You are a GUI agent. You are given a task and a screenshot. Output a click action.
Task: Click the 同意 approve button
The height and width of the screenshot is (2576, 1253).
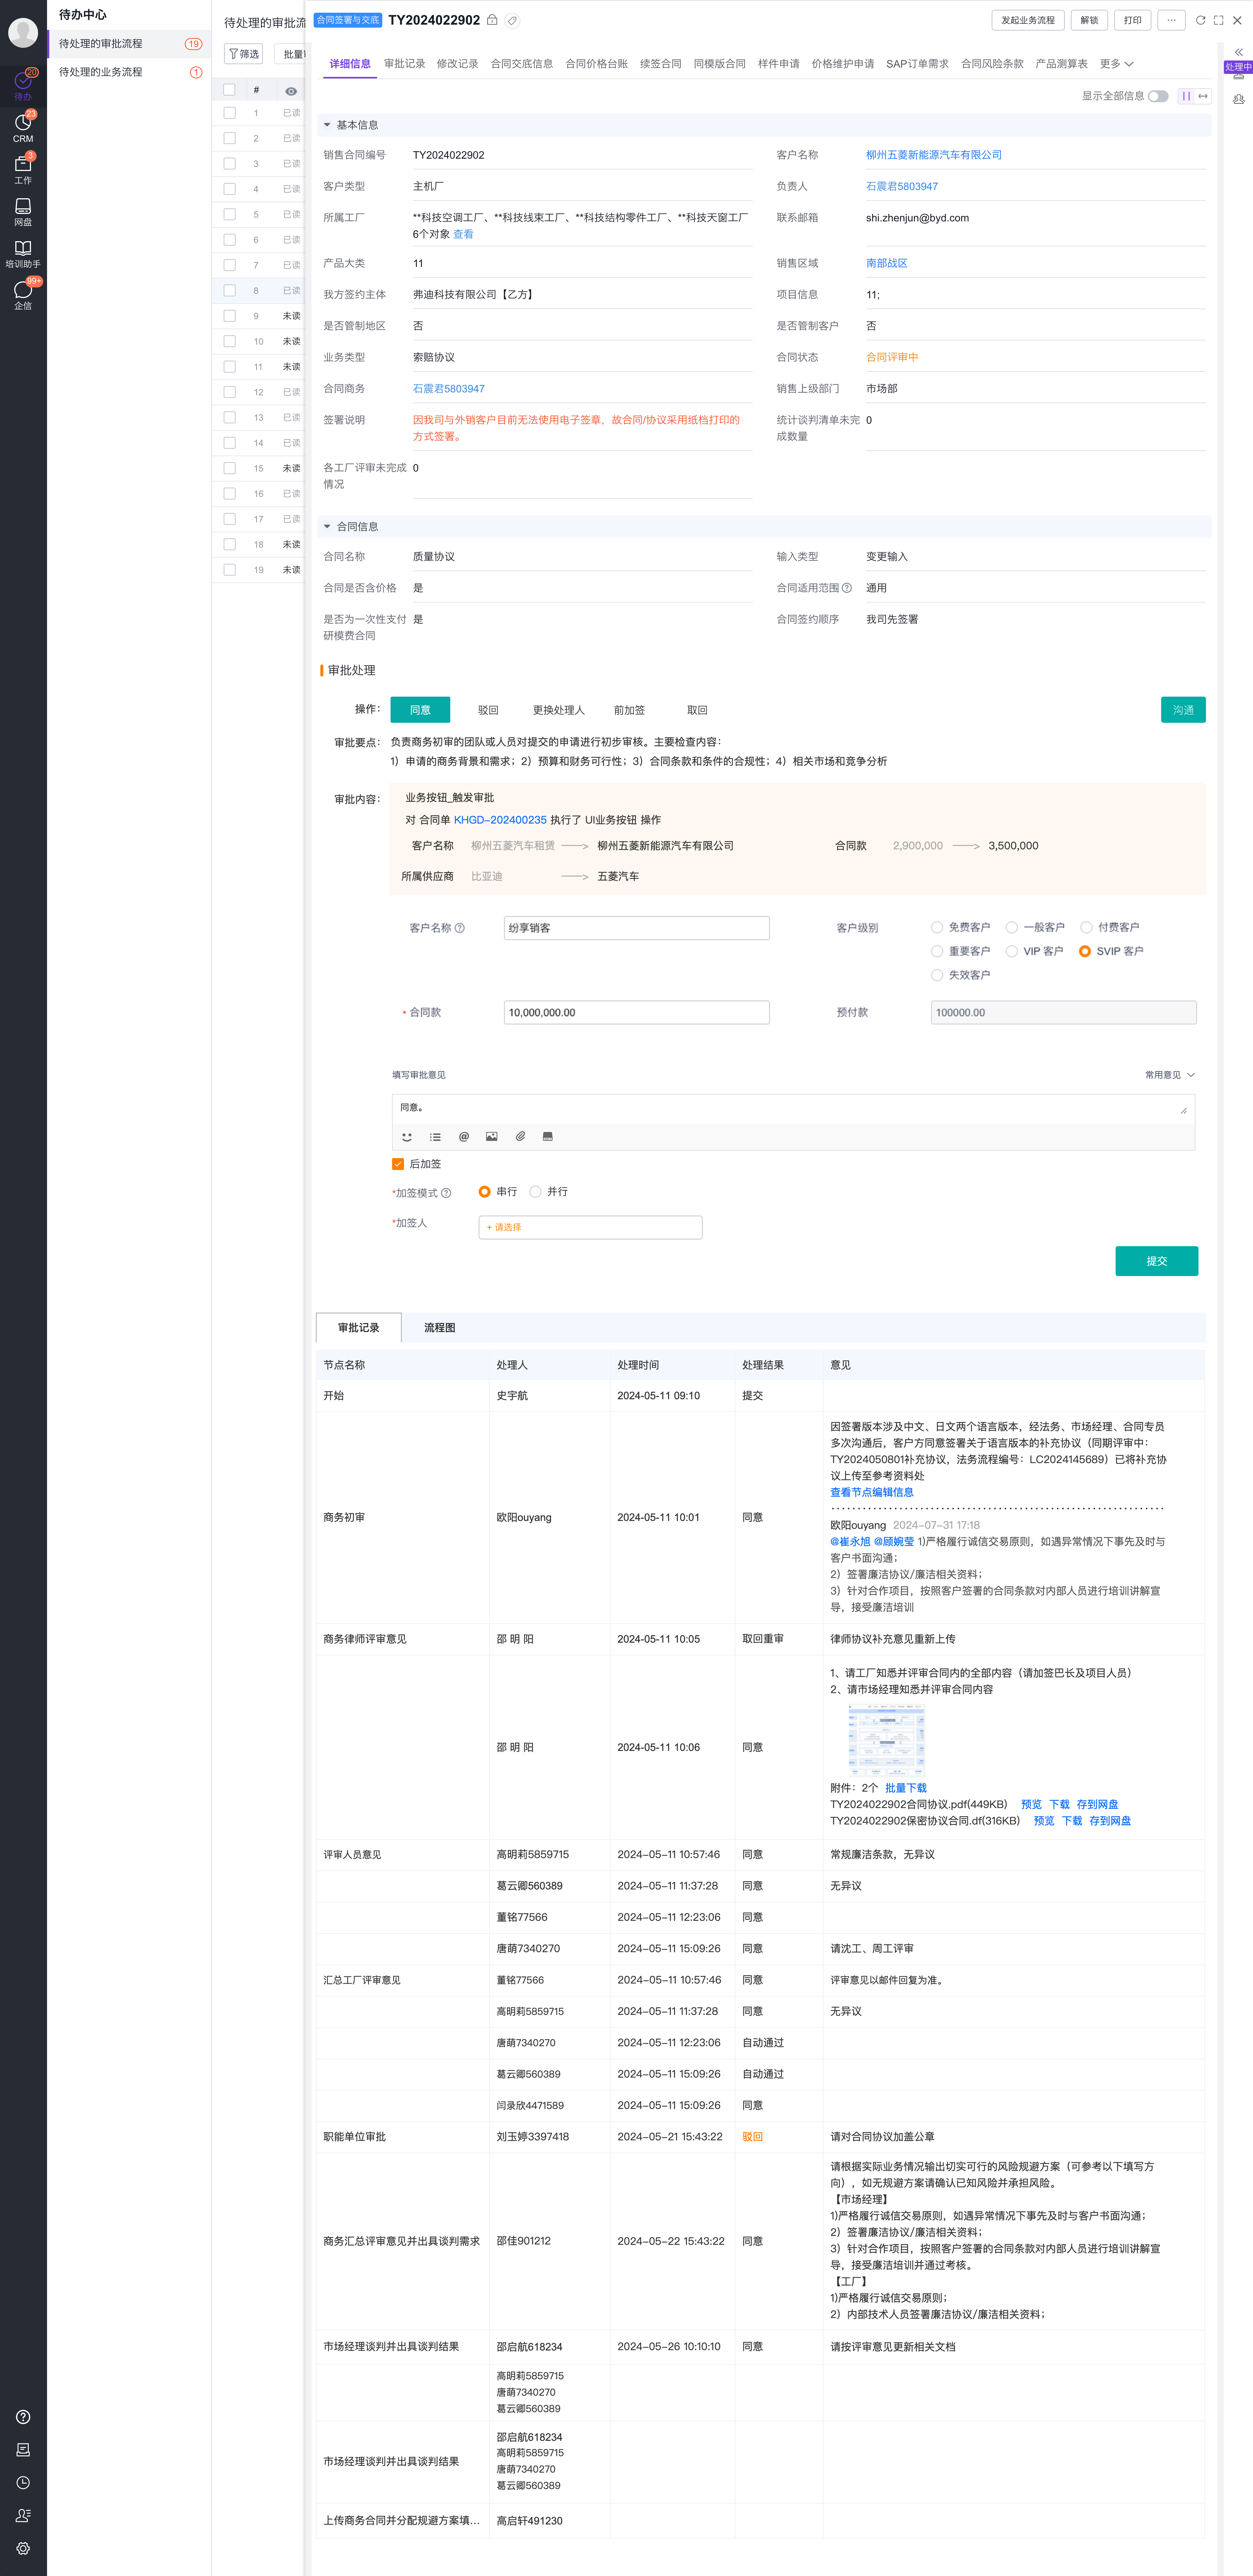click(x=420, y=710)
